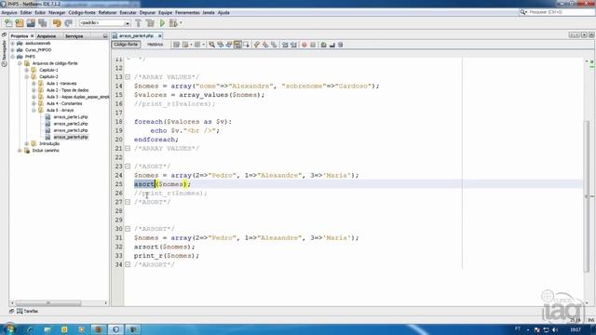This screenshot has width=596, height=335.
Task: Toggle Highlight Search in editor toolbar
Action: tap(238, 45)
